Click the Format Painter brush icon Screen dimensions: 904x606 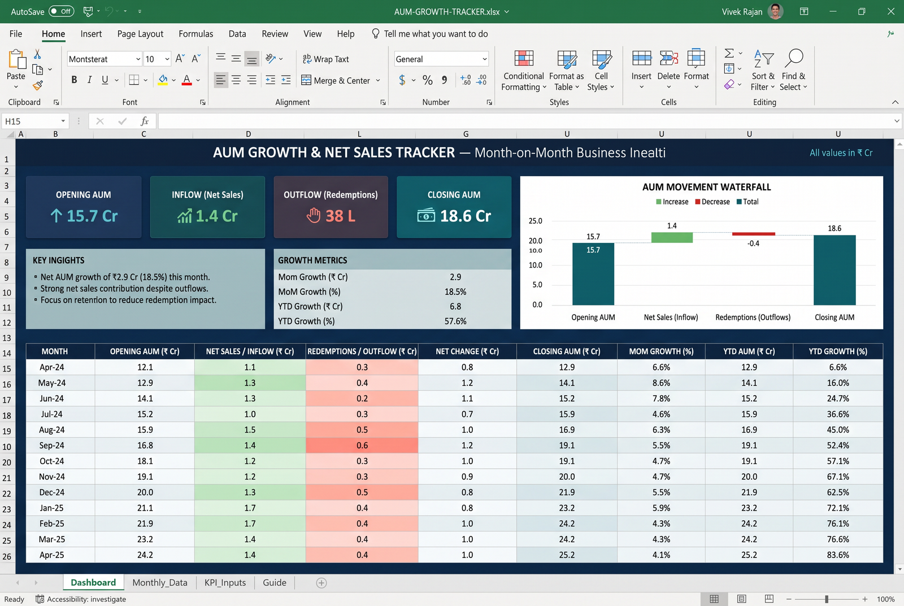coord(38,85)
